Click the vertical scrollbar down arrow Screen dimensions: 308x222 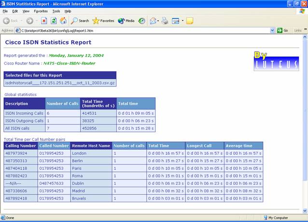tap(305, 211)
